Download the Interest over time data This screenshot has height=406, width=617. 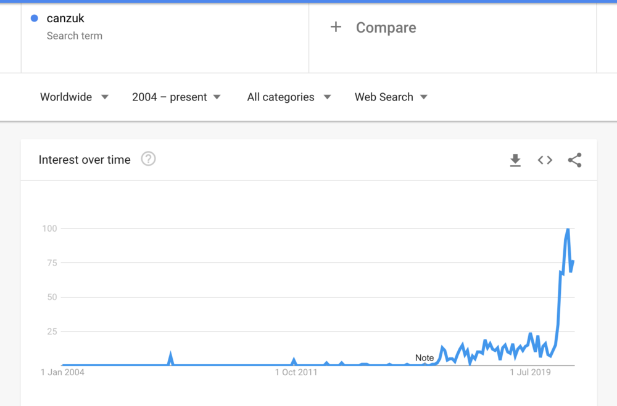[515, 160]
